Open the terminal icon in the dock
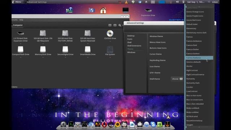The height and width of the screenshot is (130, 231). [71, 124]
